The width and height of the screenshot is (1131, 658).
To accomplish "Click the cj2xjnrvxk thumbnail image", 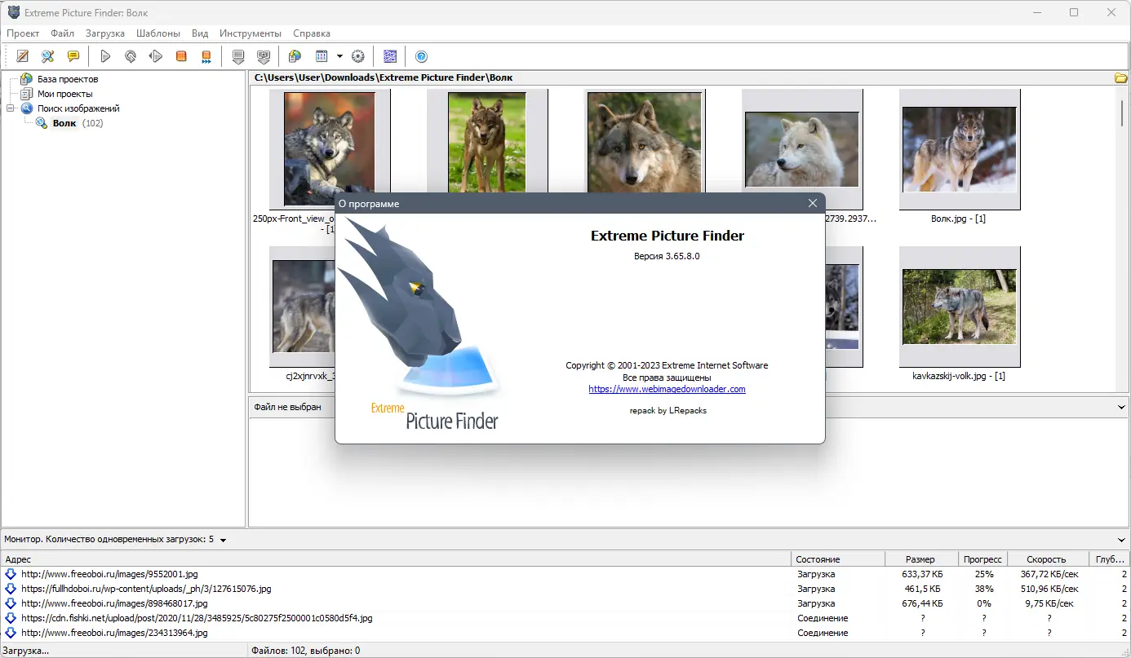I will tap(304, 307).
